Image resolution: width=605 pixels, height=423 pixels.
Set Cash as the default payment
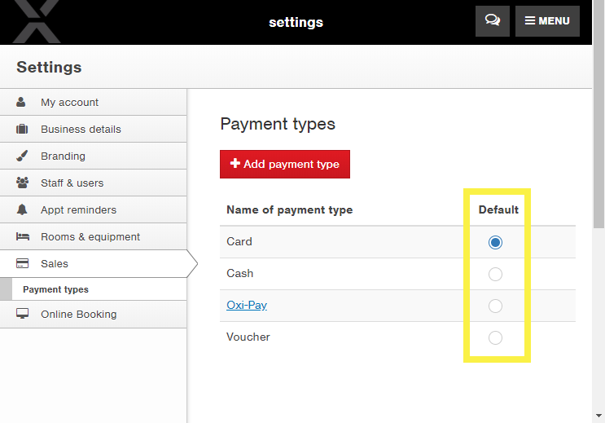[495, 275]
